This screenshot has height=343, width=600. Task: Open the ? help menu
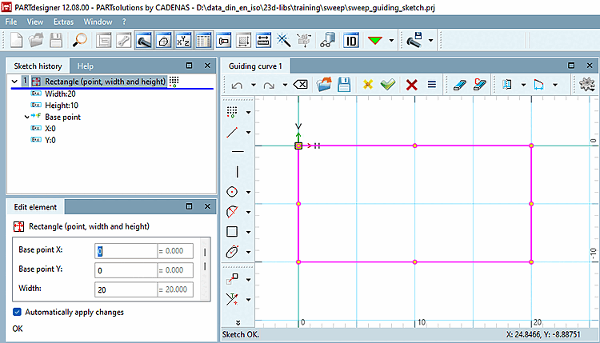coord(124,22)
